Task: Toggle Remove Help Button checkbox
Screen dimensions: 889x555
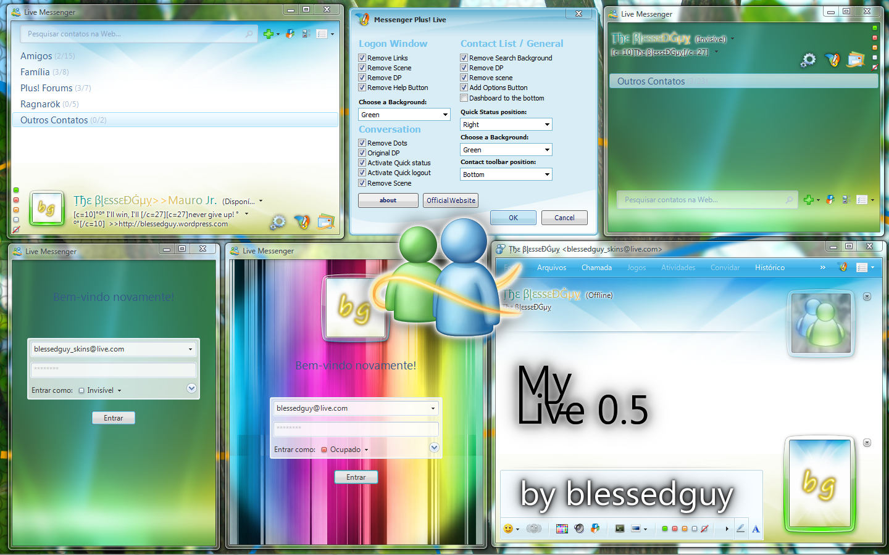Action: pyautogui.click(x=362, y=88)
